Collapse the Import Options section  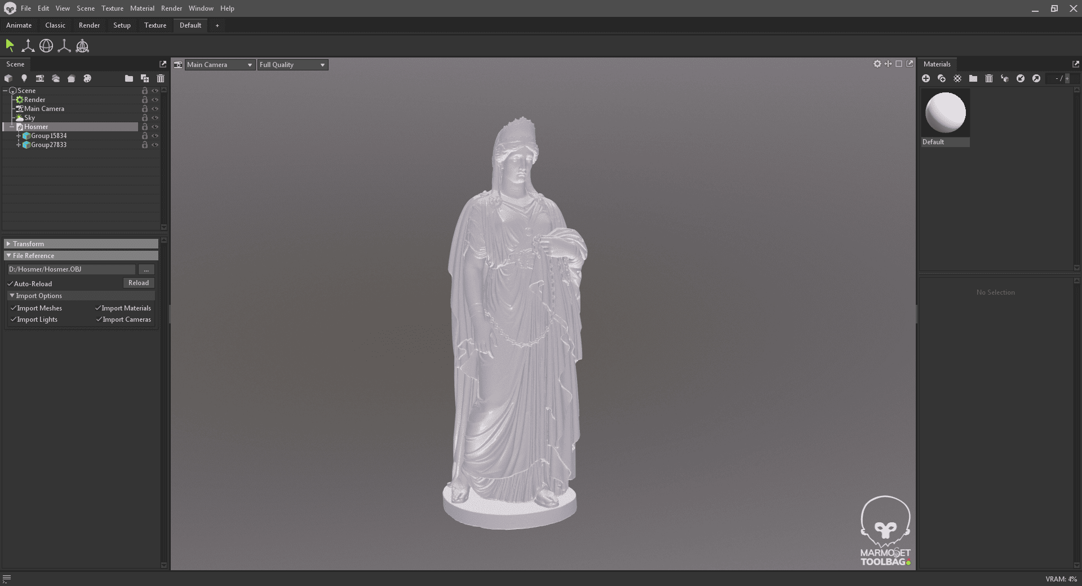tap(81, 296)
